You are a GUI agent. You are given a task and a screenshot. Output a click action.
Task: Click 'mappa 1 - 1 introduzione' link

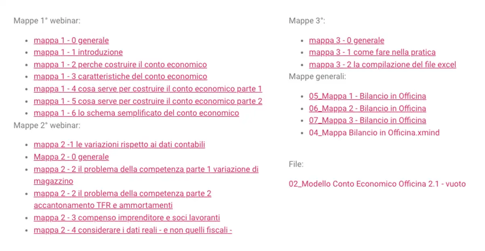click(78, 52)
